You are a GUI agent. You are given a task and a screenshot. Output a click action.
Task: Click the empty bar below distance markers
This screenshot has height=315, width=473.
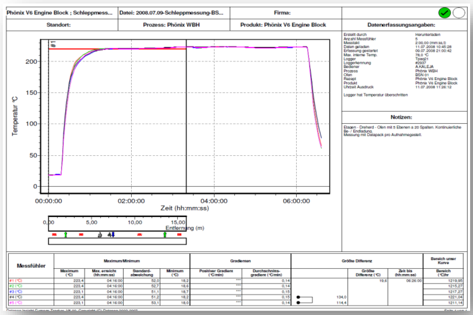[x=117, y=242]
